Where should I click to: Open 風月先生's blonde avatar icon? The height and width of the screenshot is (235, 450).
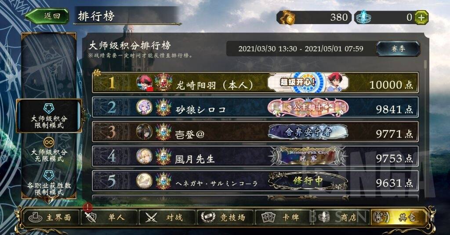[x=144, y=157]
